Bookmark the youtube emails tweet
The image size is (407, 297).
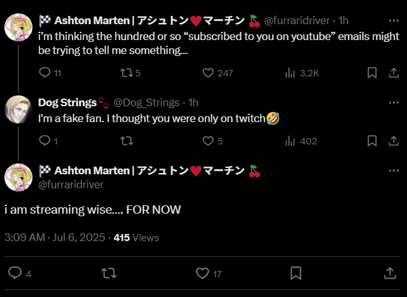[372, 73]
